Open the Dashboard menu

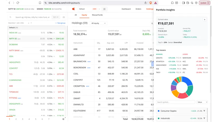[126, 9]
